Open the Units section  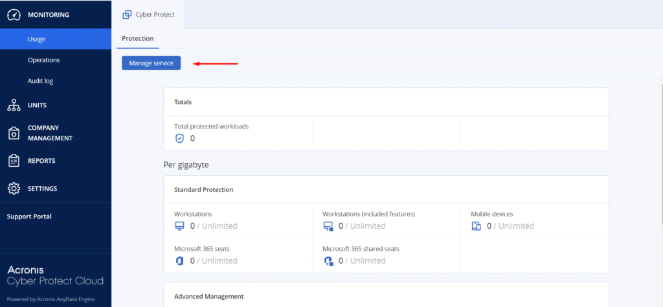click(x=56, y=105)
